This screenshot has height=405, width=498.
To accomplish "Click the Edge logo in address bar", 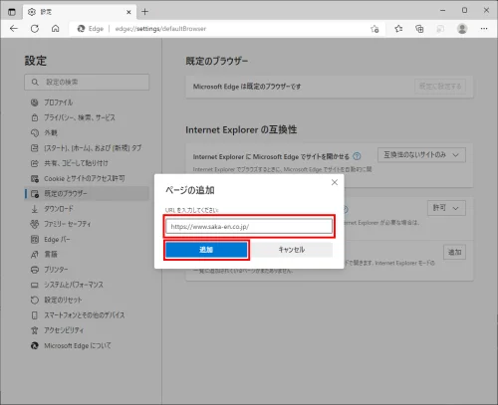I will tap(81, 29).
